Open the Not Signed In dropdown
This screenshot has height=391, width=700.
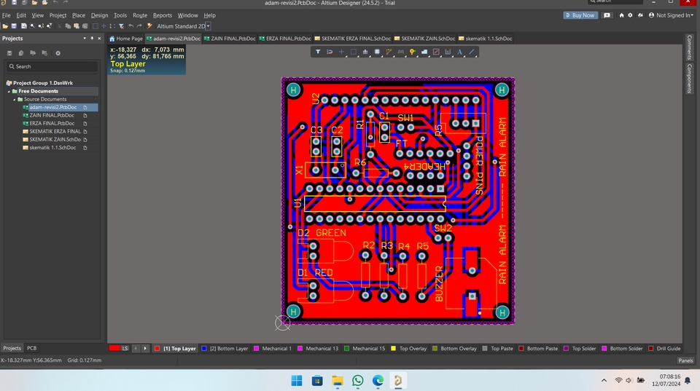(671, 15)
